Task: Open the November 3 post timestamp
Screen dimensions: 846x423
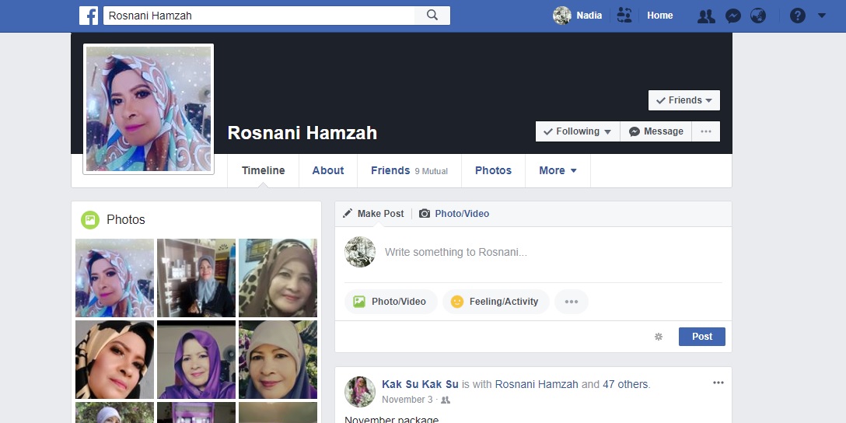Action: (x=407, y=400)
